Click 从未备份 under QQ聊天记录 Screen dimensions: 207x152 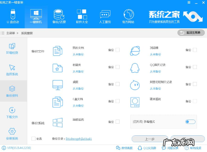(x=155, y=72)
